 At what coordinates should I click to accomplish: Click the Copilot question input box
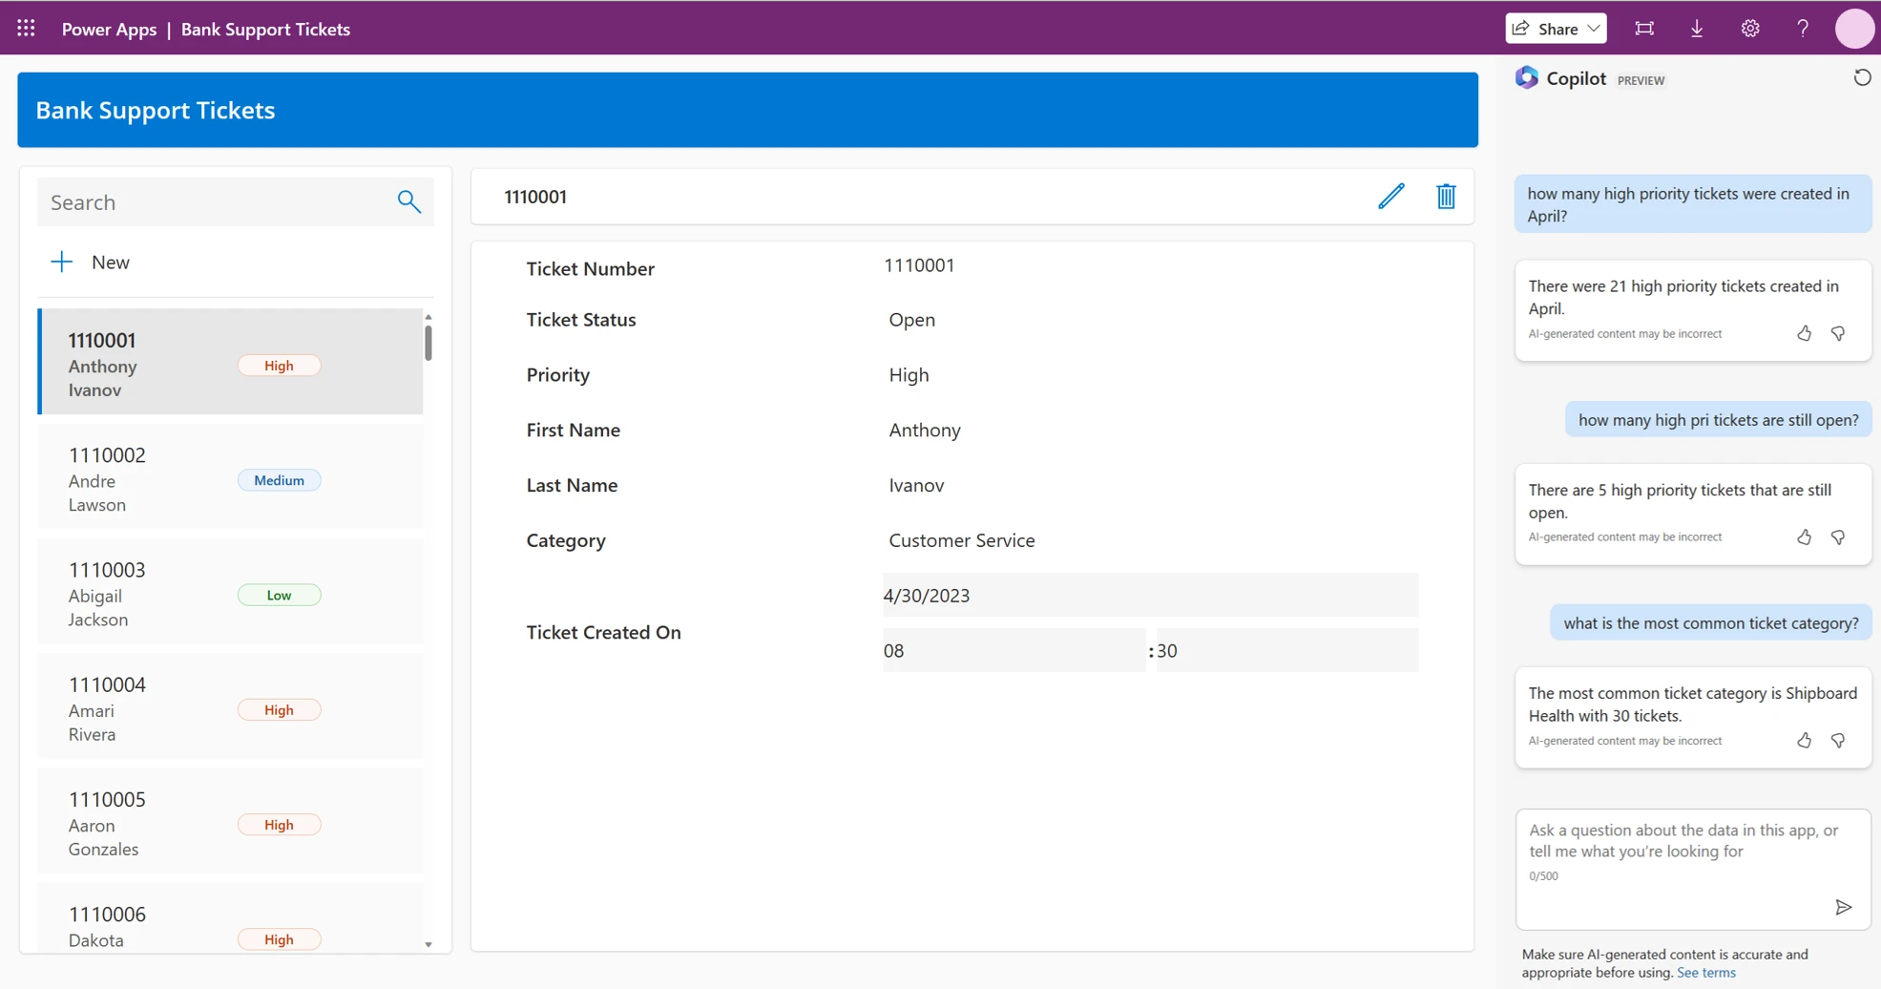[x=1691, y=850]
